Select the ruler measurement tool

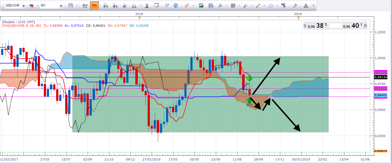(x=187, y=5)
